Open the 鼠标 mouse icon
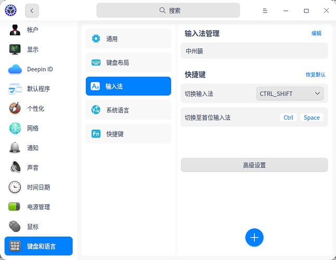Image resolution: width=336 pixels, height=260 pixels. tap(15, 226)
